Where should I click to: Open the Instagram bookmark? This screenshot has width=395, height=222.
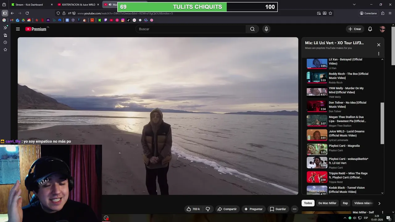(123, 20)
